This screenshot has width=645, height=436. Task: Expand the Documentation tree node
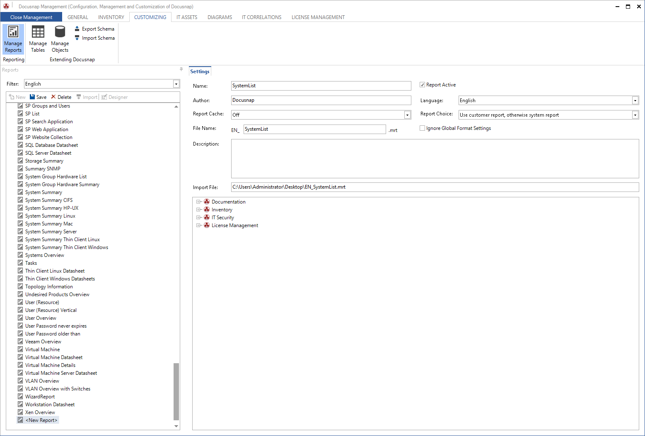(198, 201)
